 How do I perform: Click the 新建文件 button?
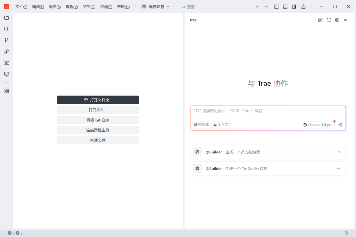[98, 140]
